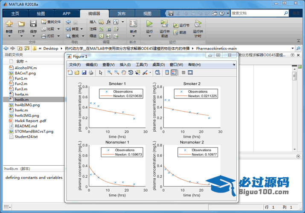Click the Find magnifier icon in the ribbon
This screenshot has width=305, height=213.
(x=68, y=36)
